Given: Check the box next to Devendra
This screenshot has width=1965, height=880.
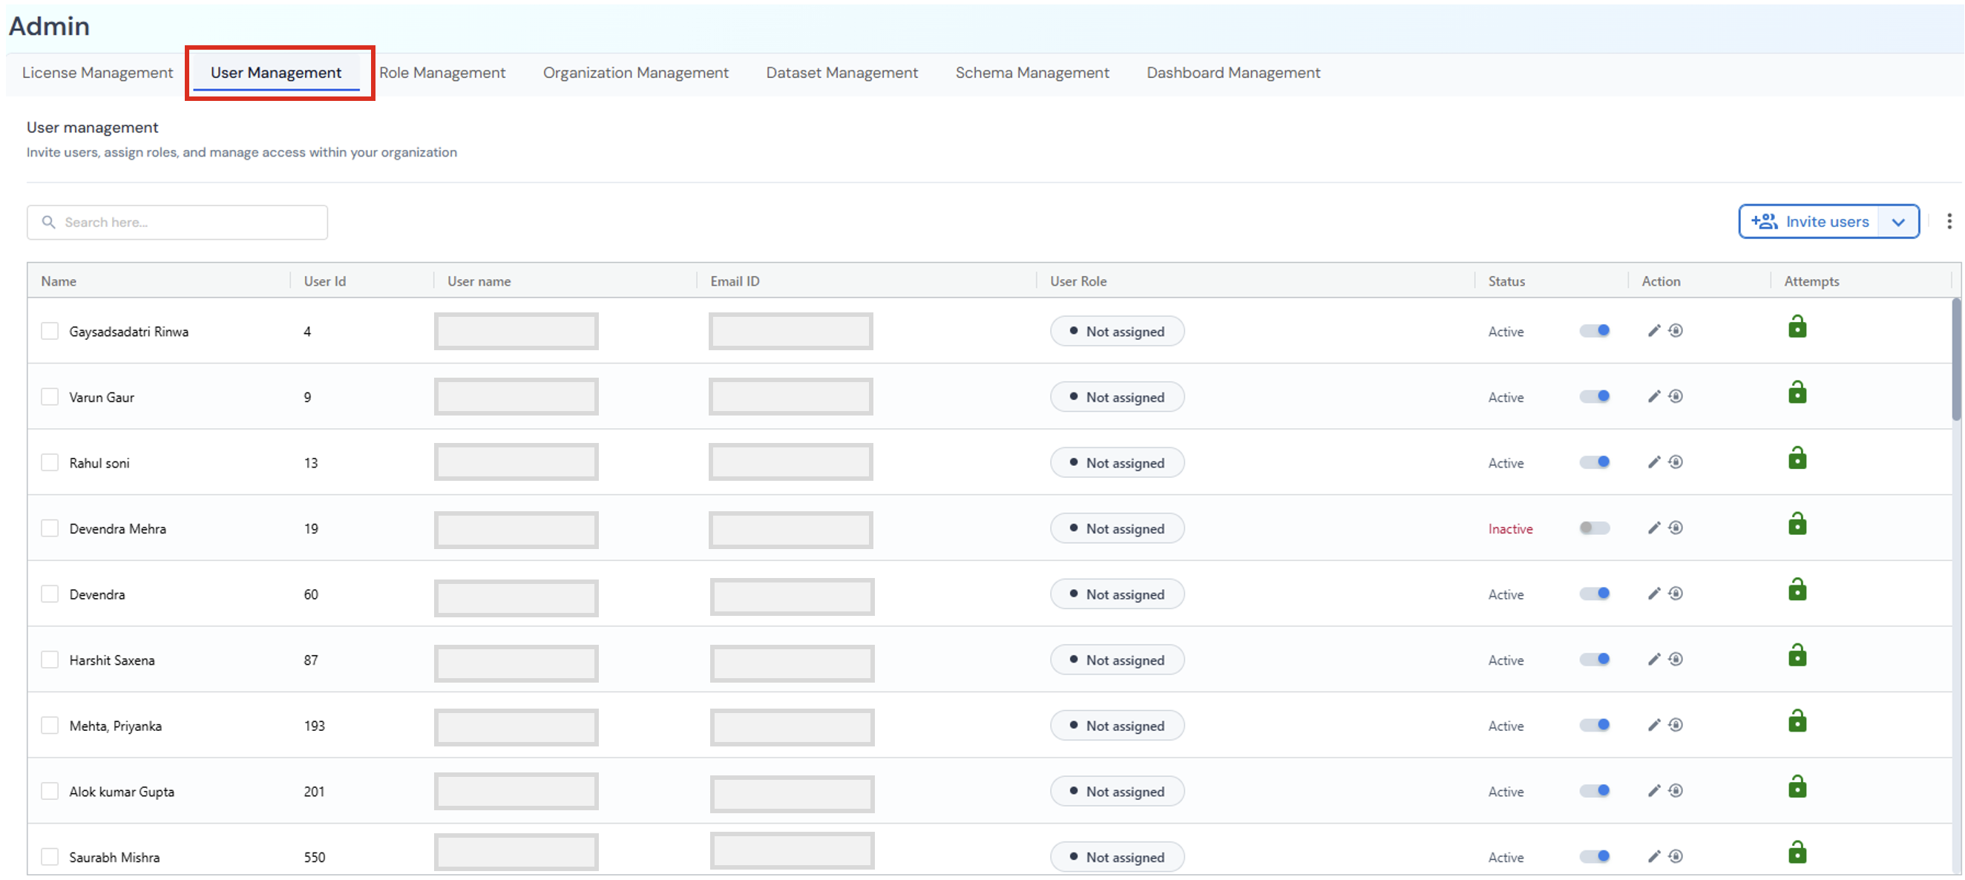Looking at the screenshot, I should point(50,594).
